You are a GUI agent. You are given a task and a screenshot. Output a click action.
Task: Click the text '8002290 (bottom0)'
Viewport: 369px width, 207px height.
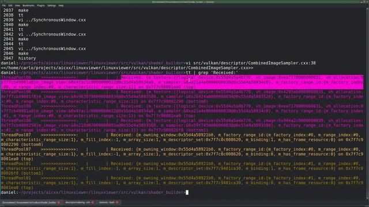(22, 144)
